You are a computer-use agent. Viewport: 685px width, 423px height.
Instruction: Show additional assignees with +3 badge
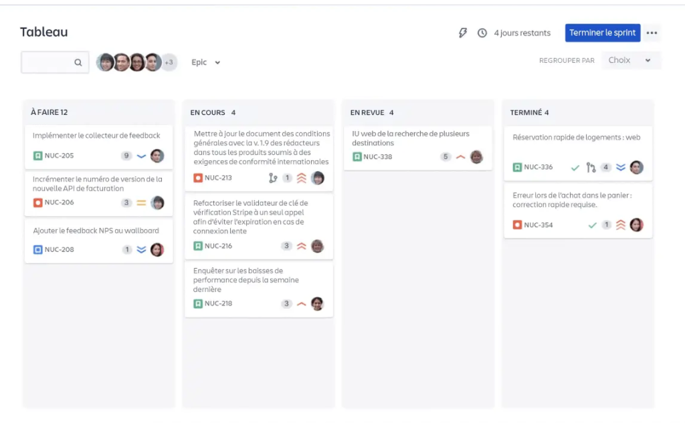click(x=169, y=62)
